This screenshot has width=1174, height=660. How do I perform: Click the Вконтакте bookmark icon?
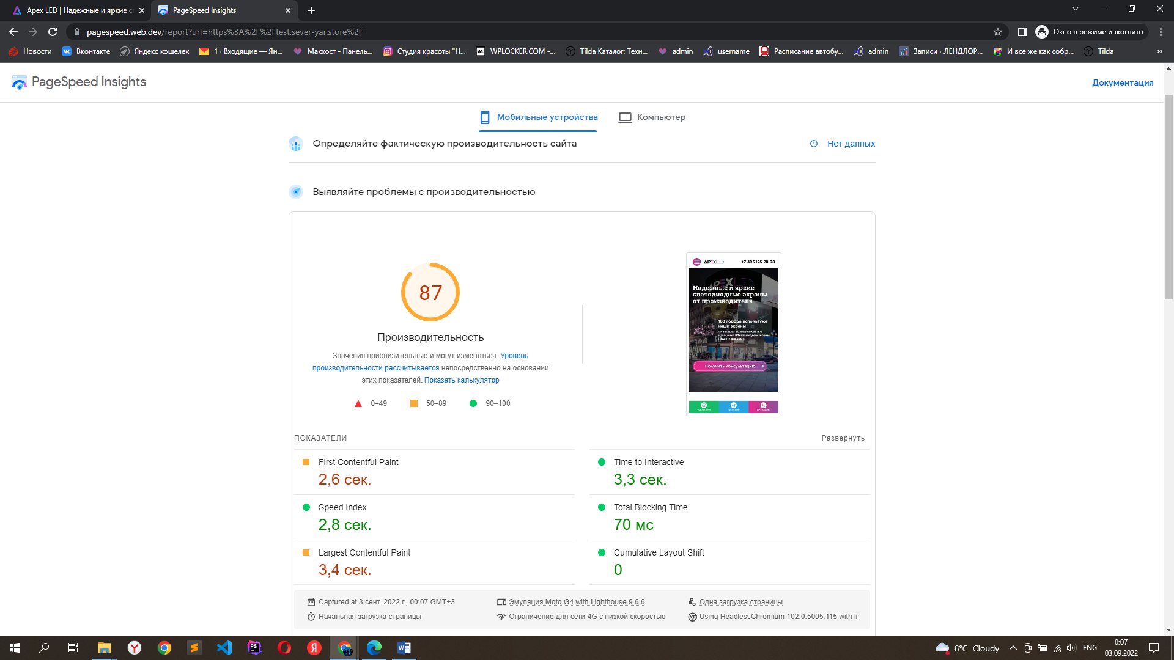tap(67, 51)
